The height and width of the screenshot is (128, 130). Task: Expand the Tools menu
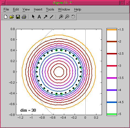[50, 9]
